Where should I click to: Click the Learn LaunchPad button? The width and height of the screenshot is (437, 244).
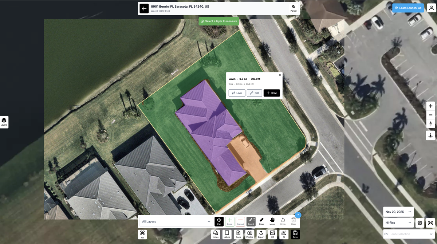tap(408, 8)
